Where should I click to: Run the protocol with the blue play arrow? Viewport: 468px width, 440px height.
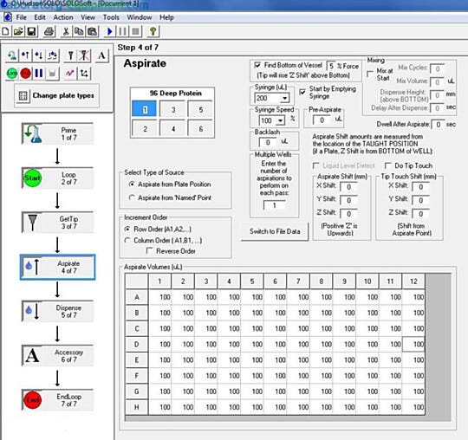pyautogui.click(x=109, y=31)
